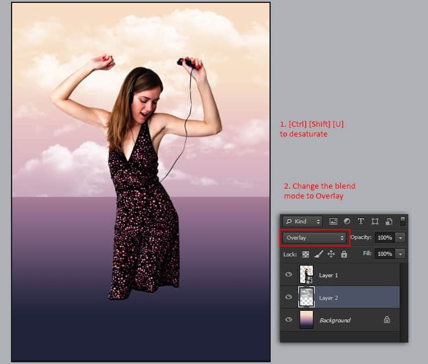
Task: Click the Lock all padlock icon
Action: pyautogui.click(x=344, y=254)
